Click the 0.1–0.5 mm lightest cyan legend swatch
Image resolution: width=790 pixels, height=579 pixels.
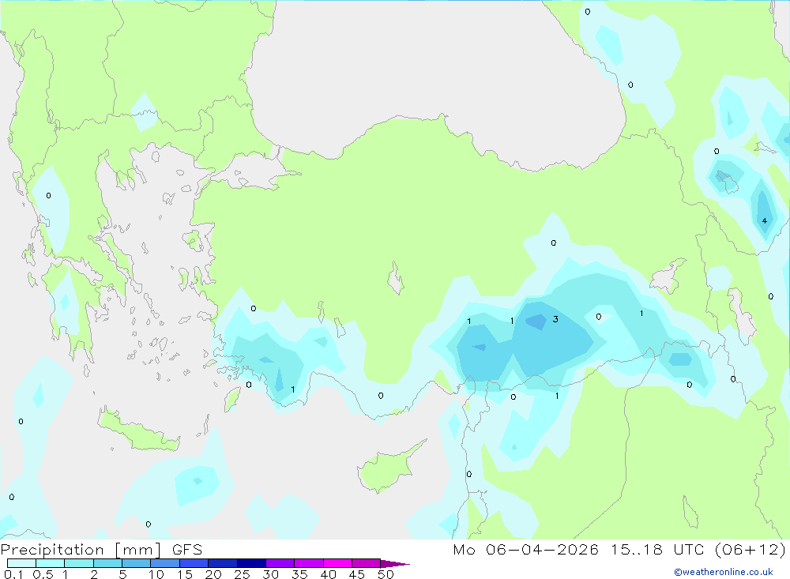(21, 563)
